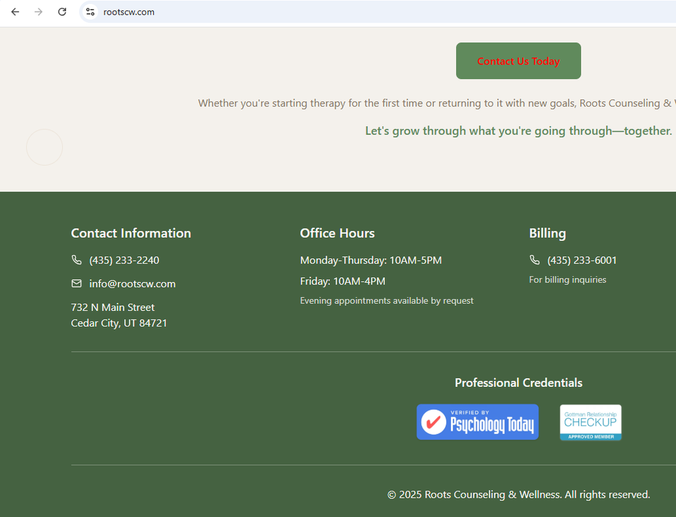Email info@rootscw.com
Screen dimensions: 676x517
(132, 284)
